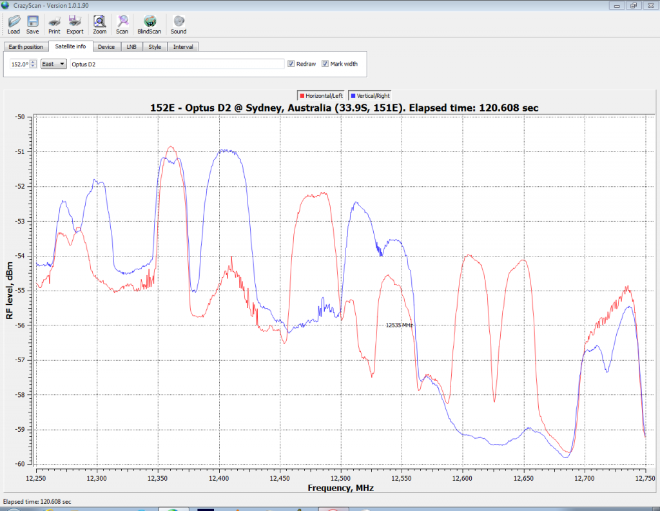This screenshot has width=660, height=511.
Task: Save the scan with Save icon
Action: pos(32,24)
